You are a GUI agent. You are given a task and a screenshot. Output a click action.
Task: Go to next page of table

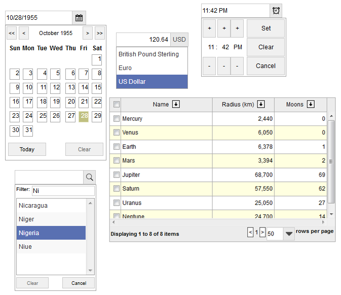[262, 233]
